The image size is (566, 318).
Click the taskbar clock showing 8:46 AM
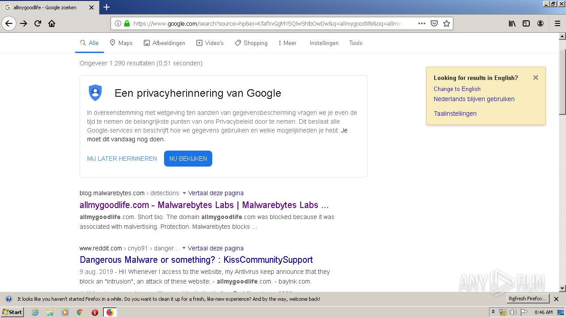tap(543, 312)
